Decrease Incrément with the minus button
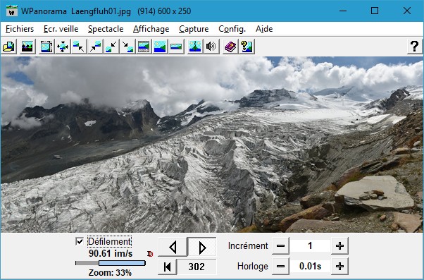 (281, 246)
